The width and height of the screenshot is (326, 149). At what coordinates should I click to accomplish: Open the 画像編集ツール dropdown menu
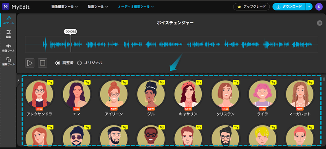[65, 7]
